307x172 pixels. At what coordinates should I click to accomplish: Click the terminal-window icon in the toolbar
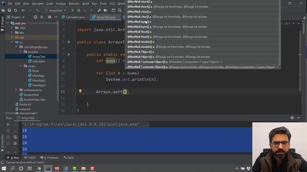pos(113,11)
